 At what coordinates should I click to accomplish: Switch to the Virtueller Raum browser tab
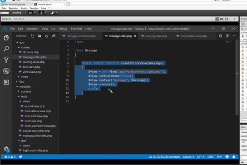coord(45,5)
